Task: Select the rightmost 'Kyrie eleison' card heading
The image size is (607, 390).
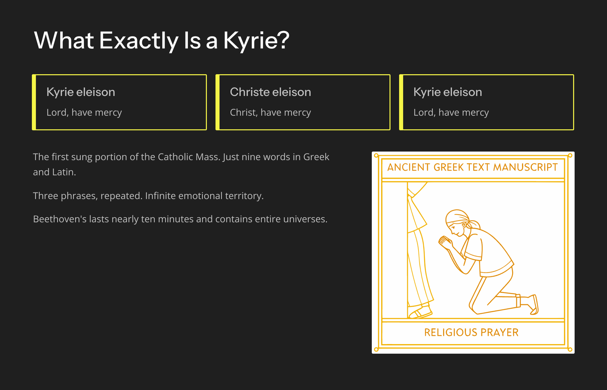Action: click(447, 92)
